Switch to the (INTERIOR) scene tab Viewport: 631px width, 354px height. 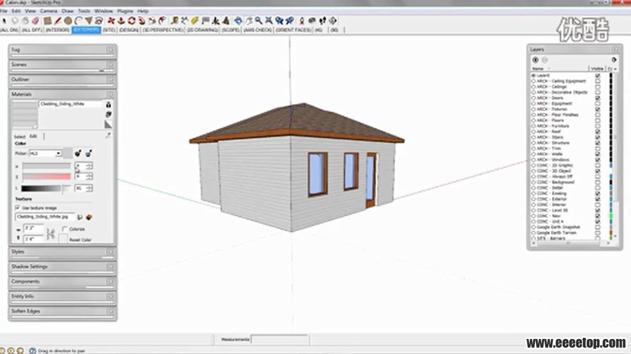coord(57,30)
